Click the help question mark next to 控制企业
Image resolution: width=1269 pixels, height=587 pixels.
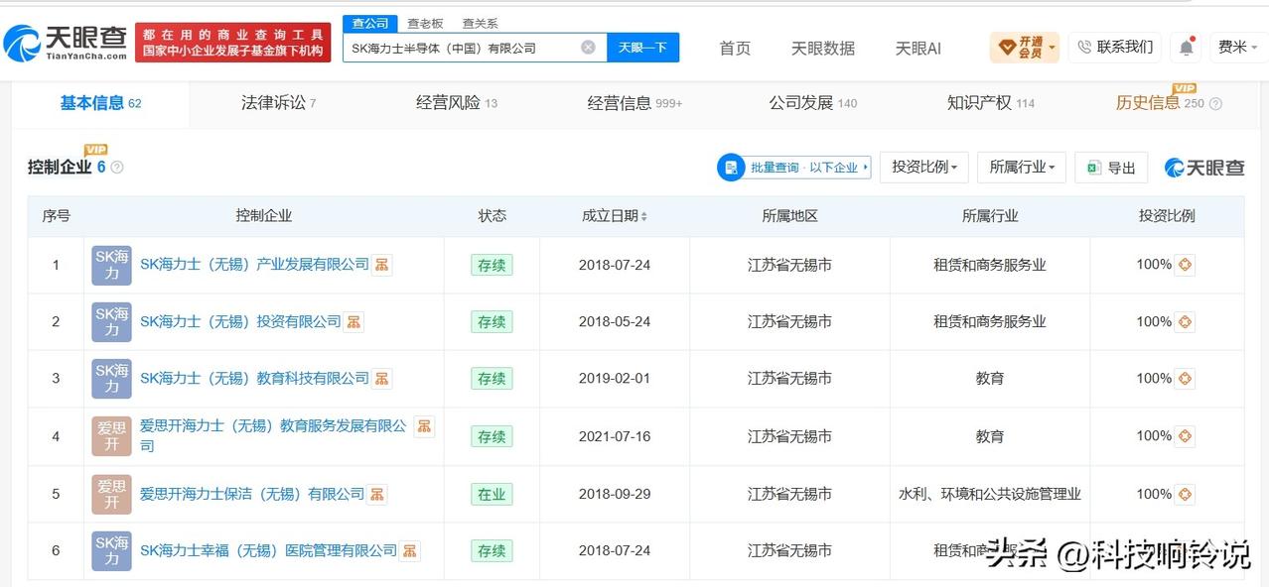coord(117,168)
